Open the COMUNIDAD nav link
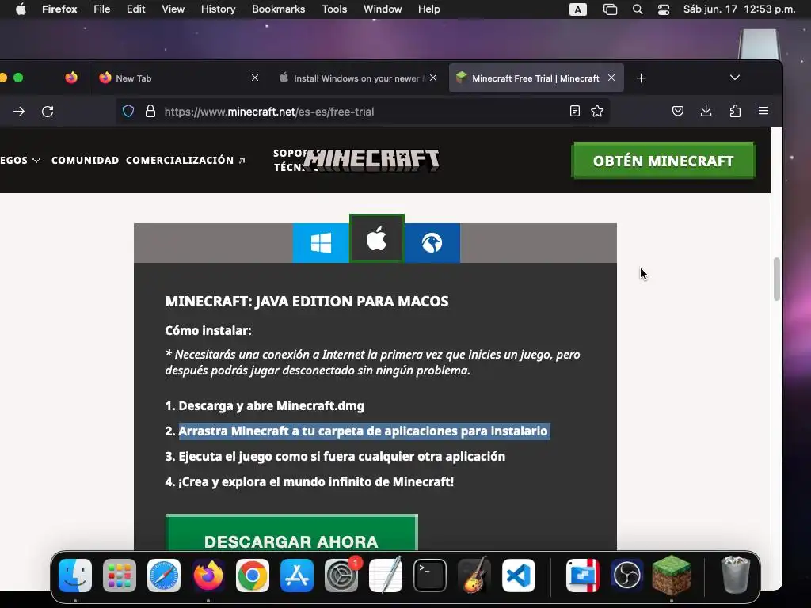This screenshot has height=608, width=811. [86, 160]
